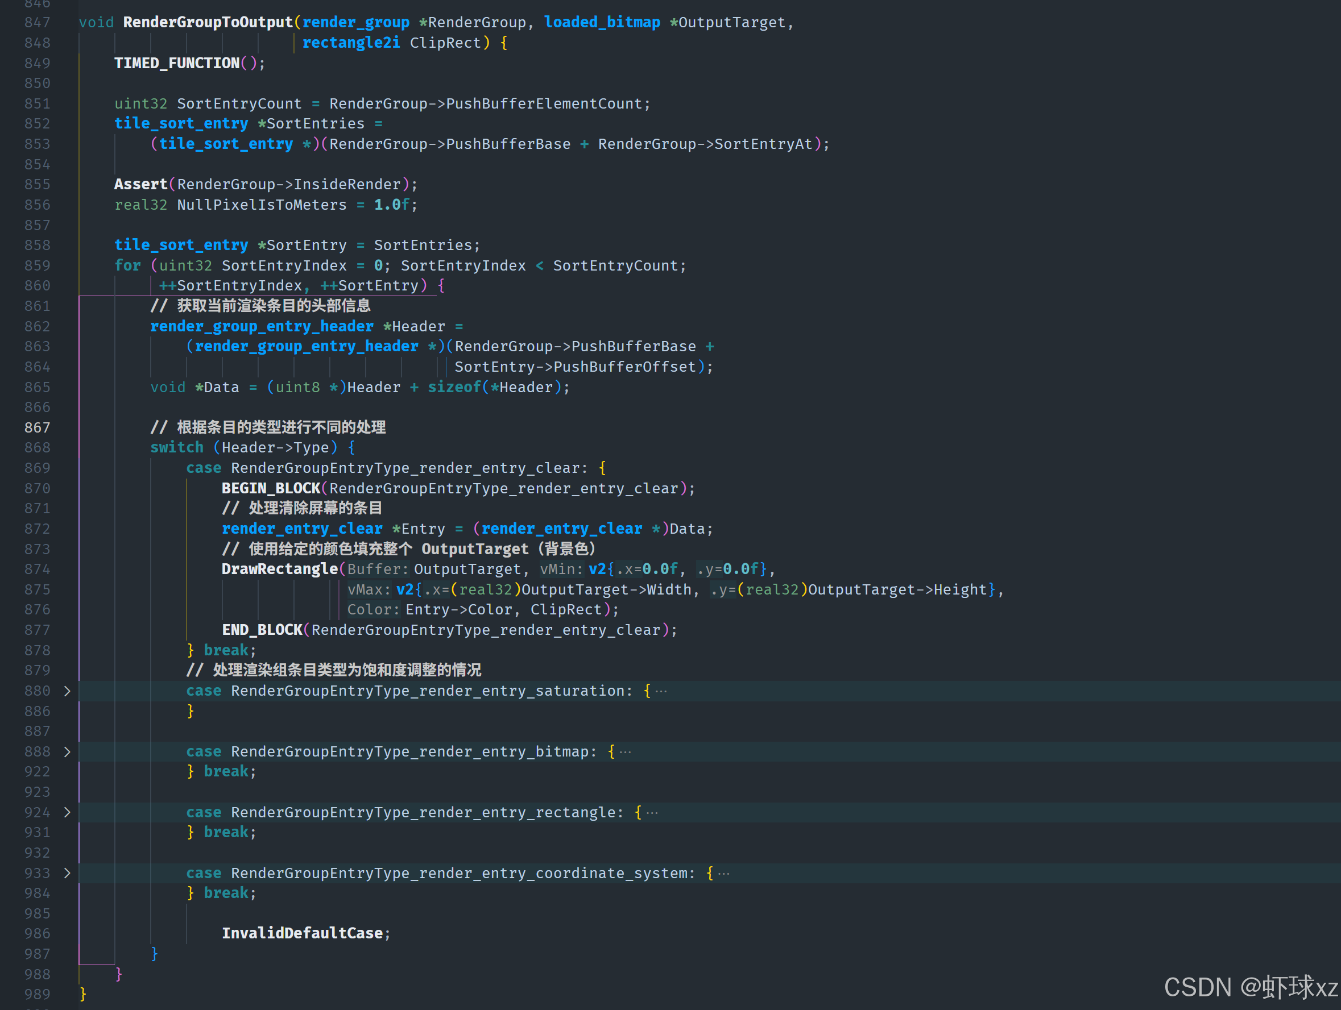Click the render_group_entry_header type on line 862
This screenshot has height=1010, width=1341.
coord(261,327)
